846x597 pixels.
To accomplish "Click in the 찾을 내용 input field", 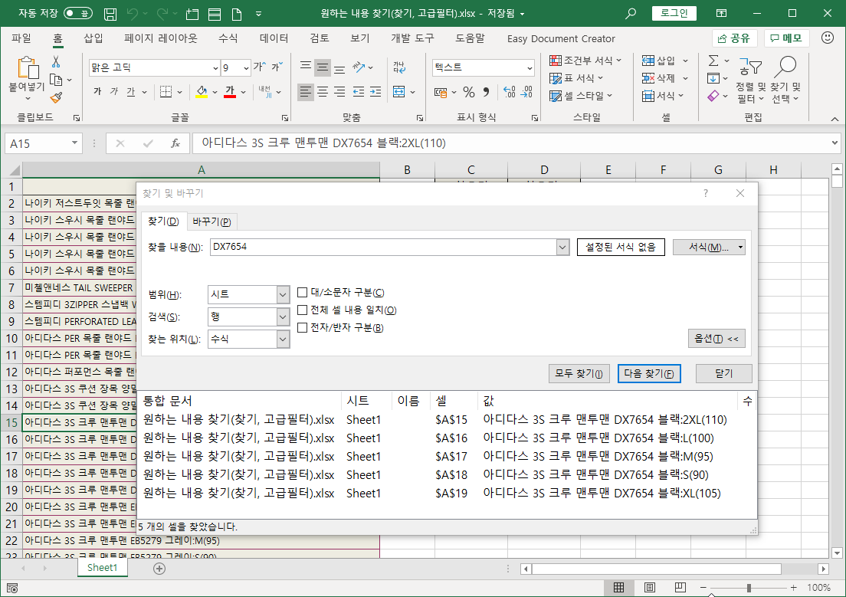I will click(384, 248).
